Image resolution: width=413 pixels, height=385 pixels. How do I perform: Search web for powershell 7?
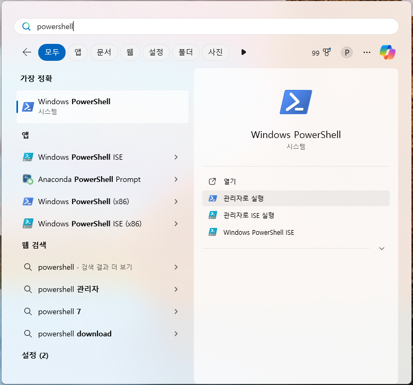click(x=103, y=311)
